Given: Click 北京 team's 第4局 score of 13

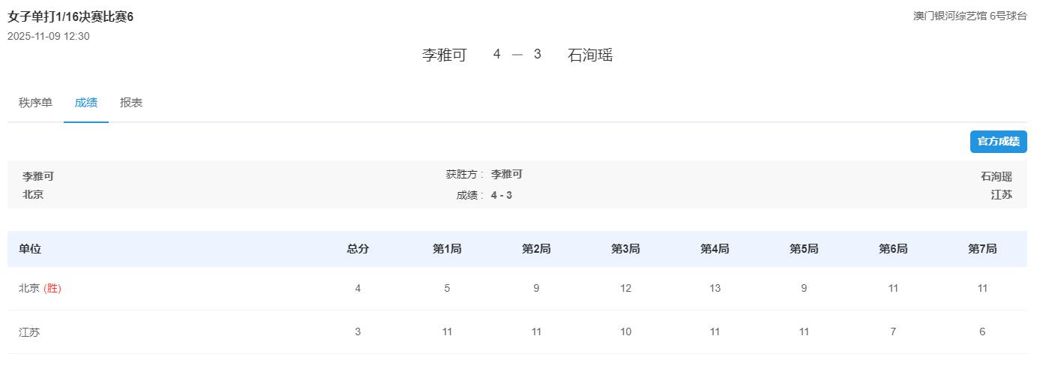Looking at the screenshot, I should point(715,288).
